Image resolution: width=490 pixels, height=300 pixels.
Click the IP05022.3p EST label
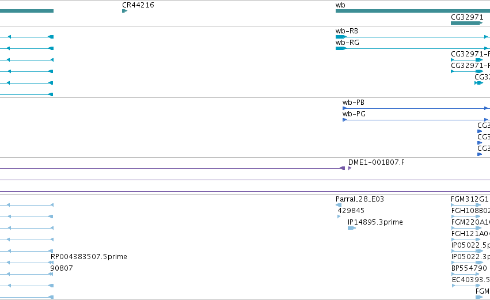click(470, 257)
